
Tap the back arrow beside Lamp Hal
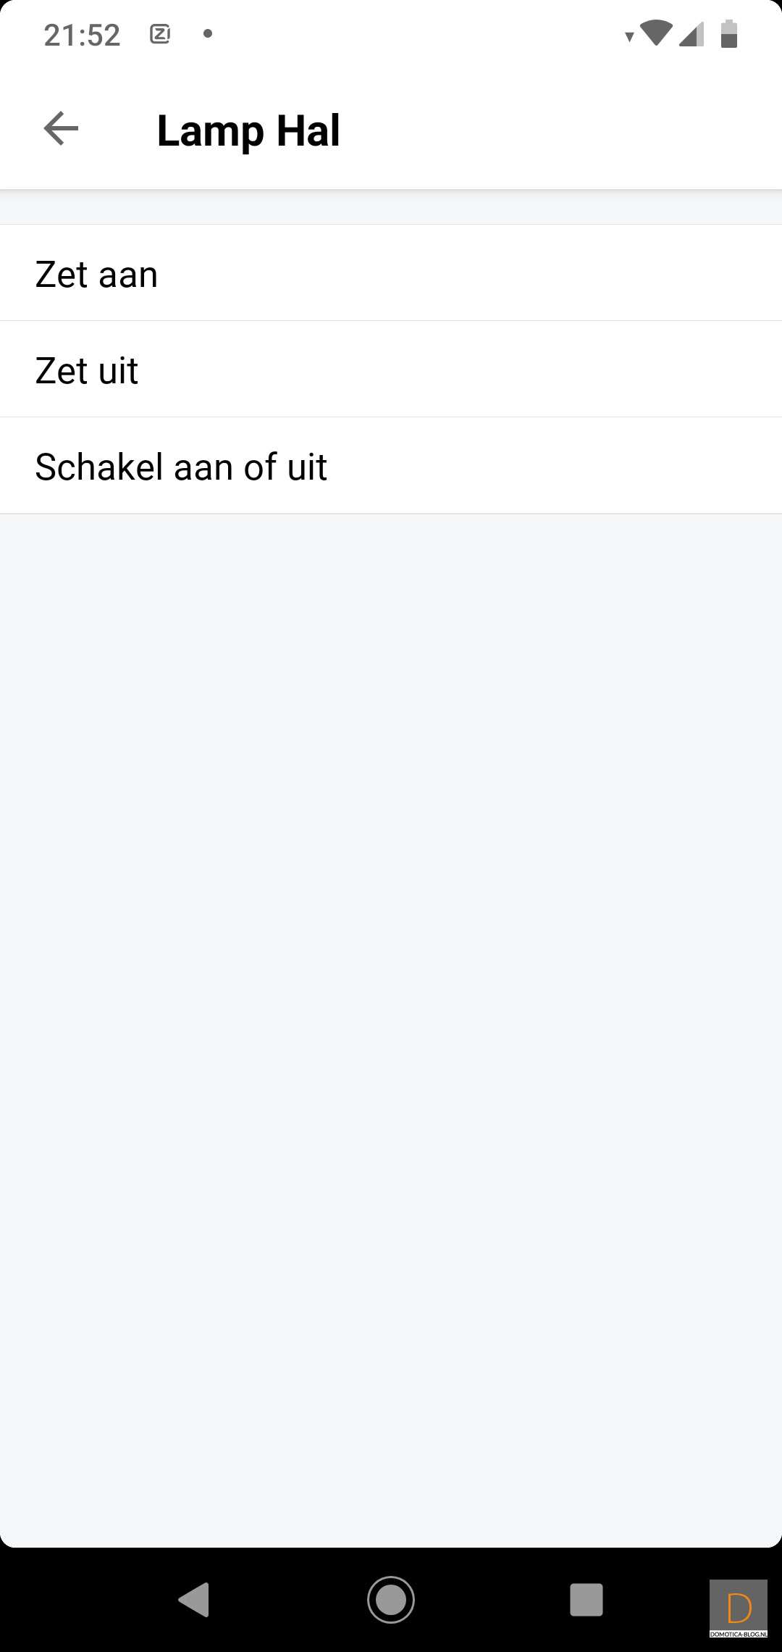(61, 129)
